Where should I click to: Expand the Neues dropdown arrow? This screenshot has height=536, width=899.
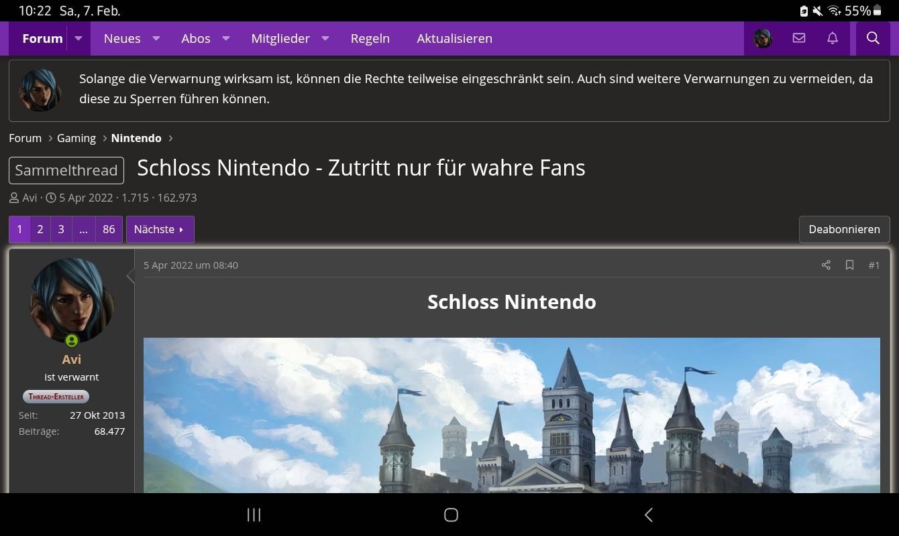pyautogui.click(x=156, y=38)
